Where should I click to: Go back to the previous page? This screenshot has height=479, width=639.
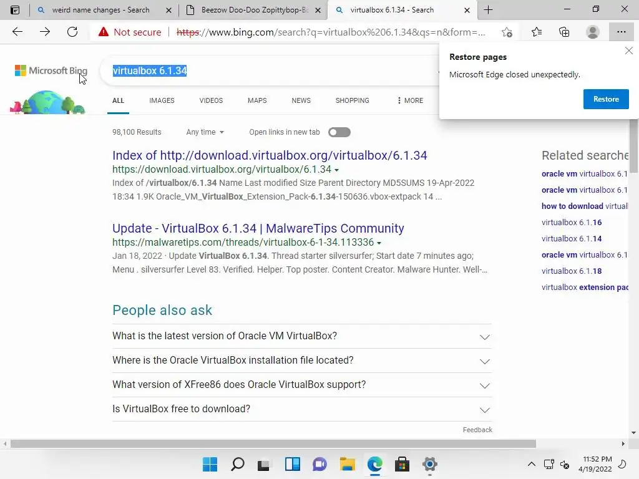pos(17,32)
